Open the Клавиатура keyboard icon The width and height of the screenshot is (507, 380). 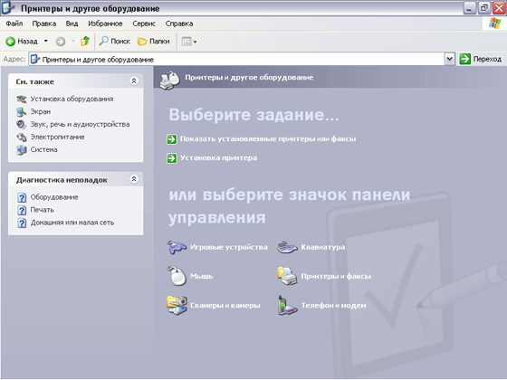(x=287, y=248)
